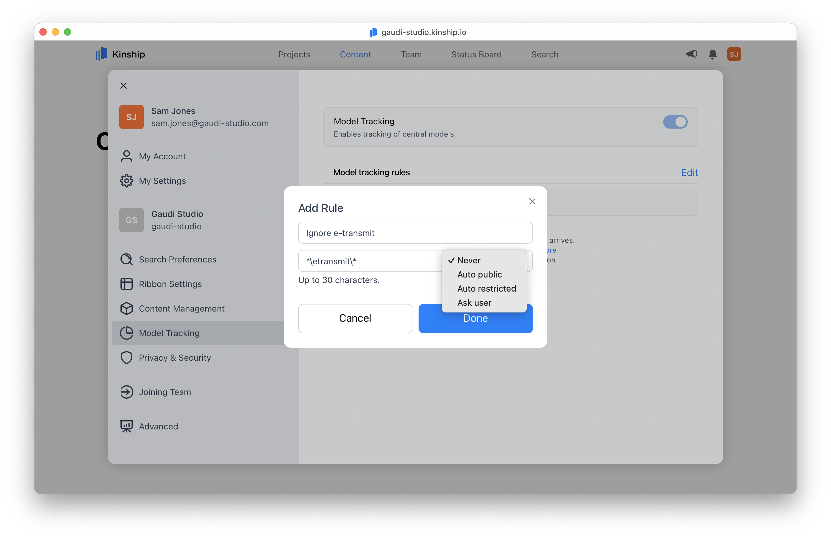The image size is (831, 539).
Task: Open the Status Board tab
Action: [476, 54]
